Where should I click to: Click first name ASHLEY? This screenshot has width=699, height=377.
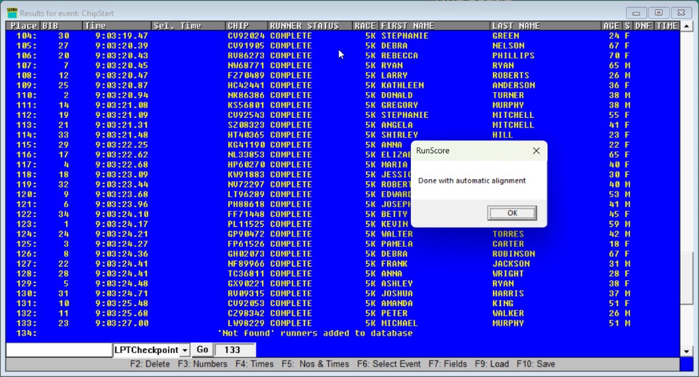point(397,284)
